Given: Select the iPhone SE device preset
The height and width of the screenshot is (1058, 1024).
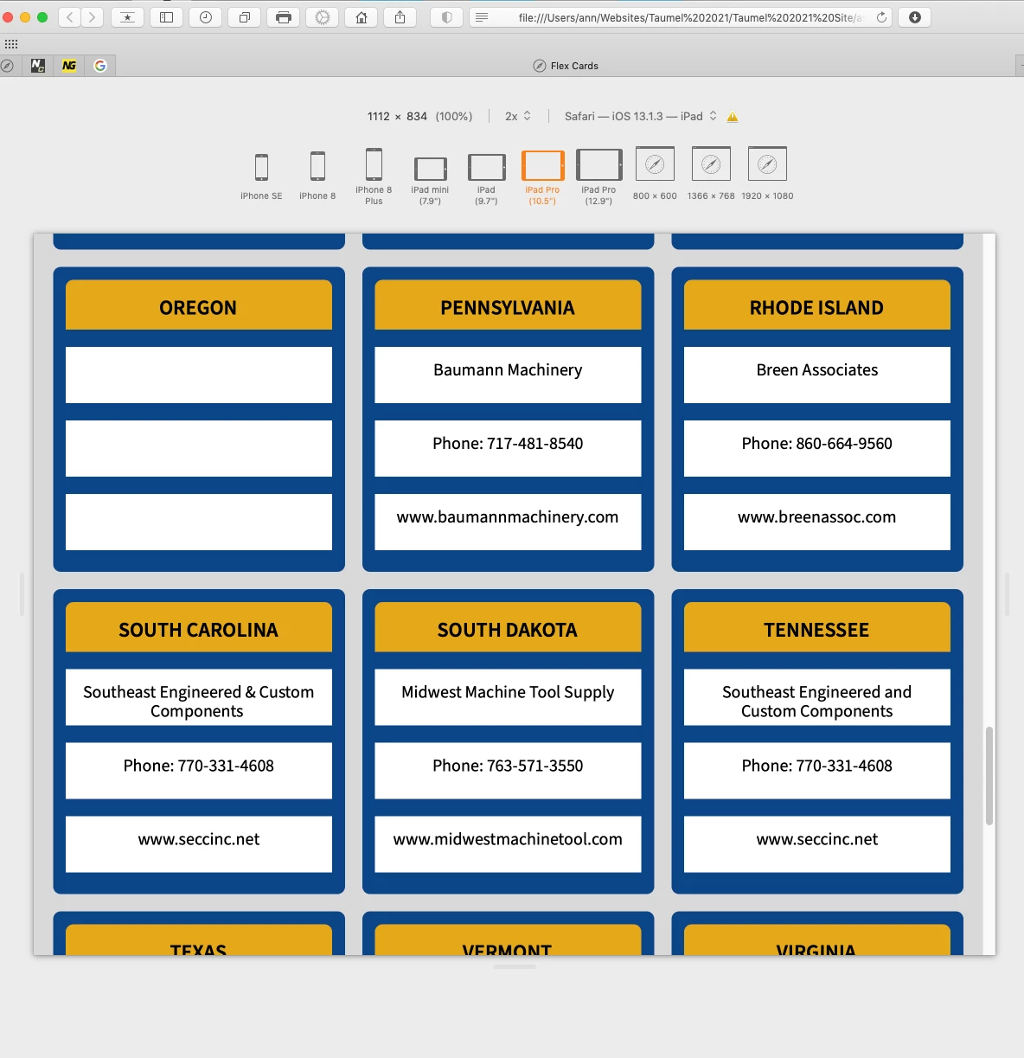Looking at the screenshot, I should tap(261, 176).
